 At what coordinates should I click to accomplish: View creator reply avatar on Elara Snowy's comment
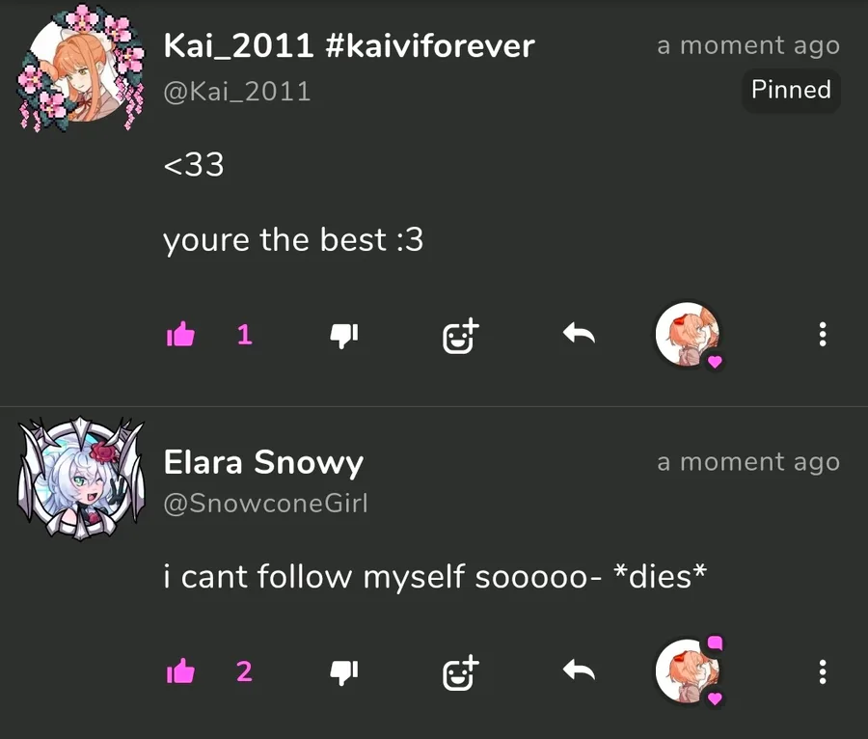(689, 671)
